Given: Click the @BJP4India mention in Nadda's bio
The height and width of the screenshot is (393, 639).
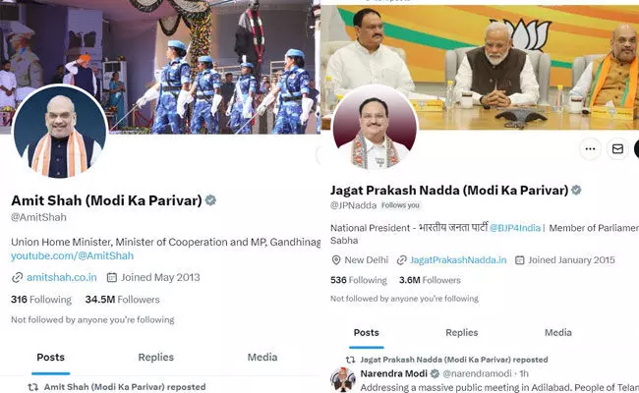Looking at the screenshot, I should (x=515, y=228).
